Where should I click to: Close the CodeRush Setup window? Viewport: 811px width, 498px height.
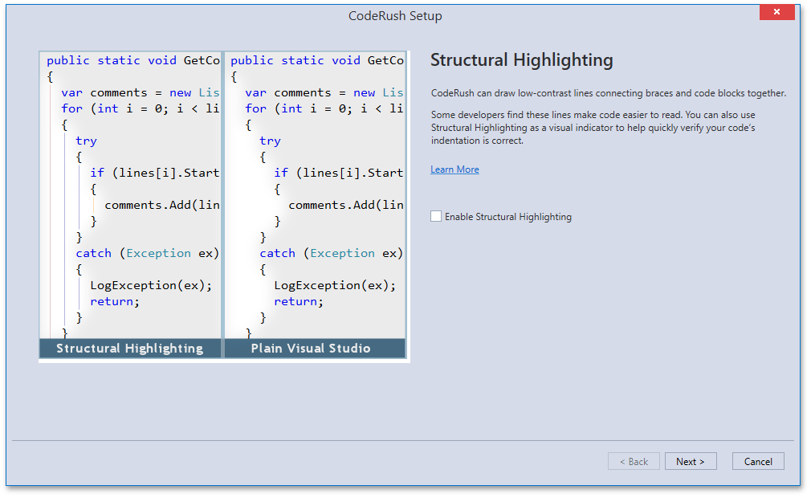[776, 11]
